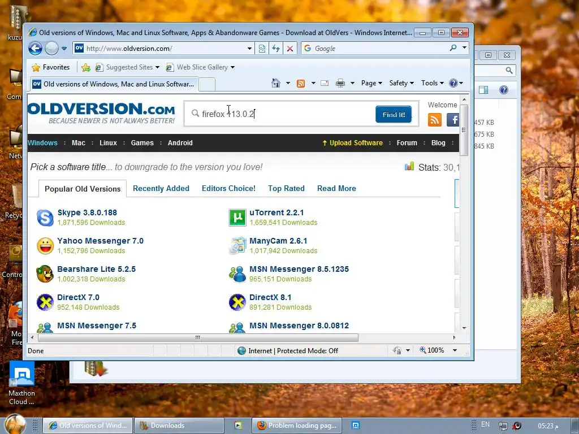The height and width of the screenshot is (434, 579).
Task: Click the Home icon in command bar
Action: tap(276, 83)
